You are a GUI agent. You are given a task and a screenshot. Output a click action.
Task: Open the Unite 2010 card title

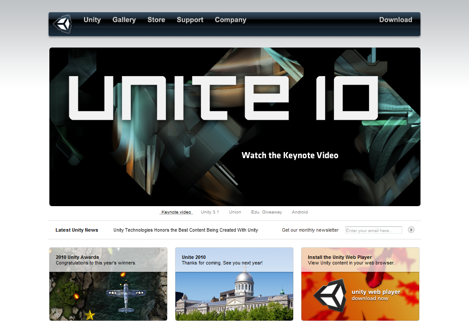pyautogui.click(x=194, y=257)
